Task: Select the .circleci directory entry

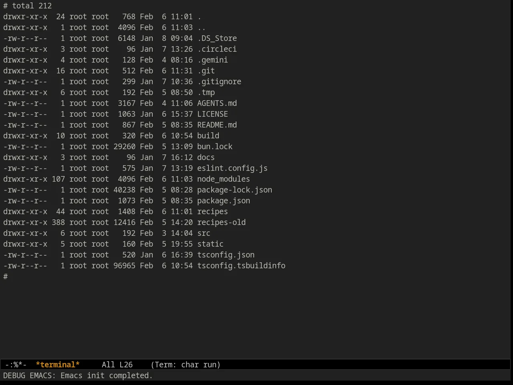Action: [217, 49]
